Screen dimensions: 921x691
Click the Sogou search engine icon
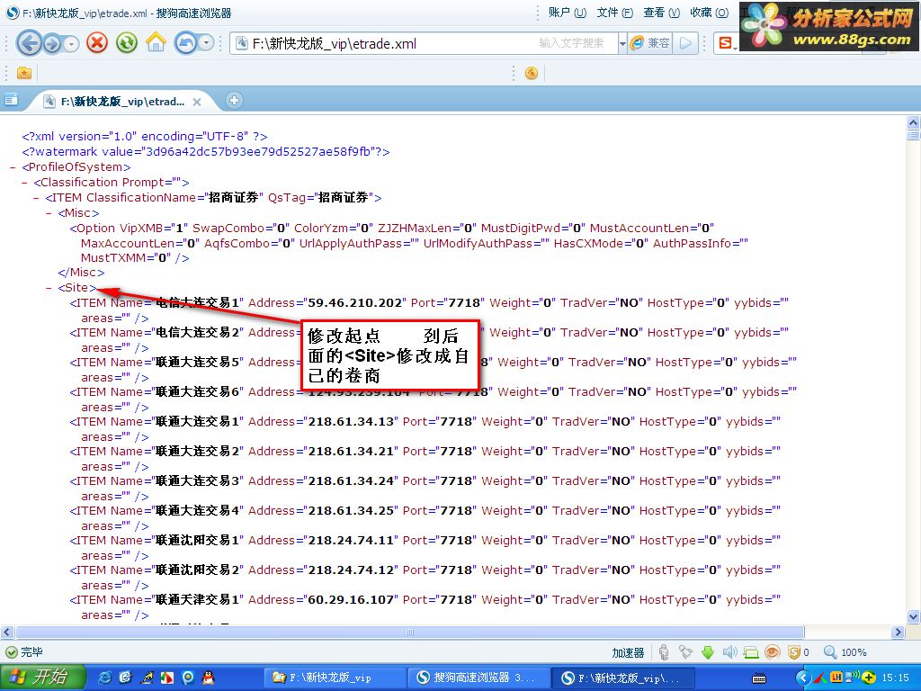point(726,43)
